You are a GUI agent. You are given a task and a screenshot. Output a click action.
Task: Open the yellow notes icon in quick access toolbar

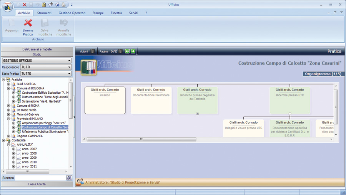click(44, 5)
